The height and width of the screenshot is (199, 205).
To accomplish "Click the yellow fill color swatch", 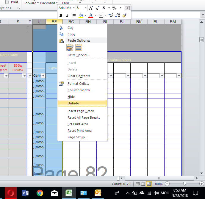I will coord(80,15).
